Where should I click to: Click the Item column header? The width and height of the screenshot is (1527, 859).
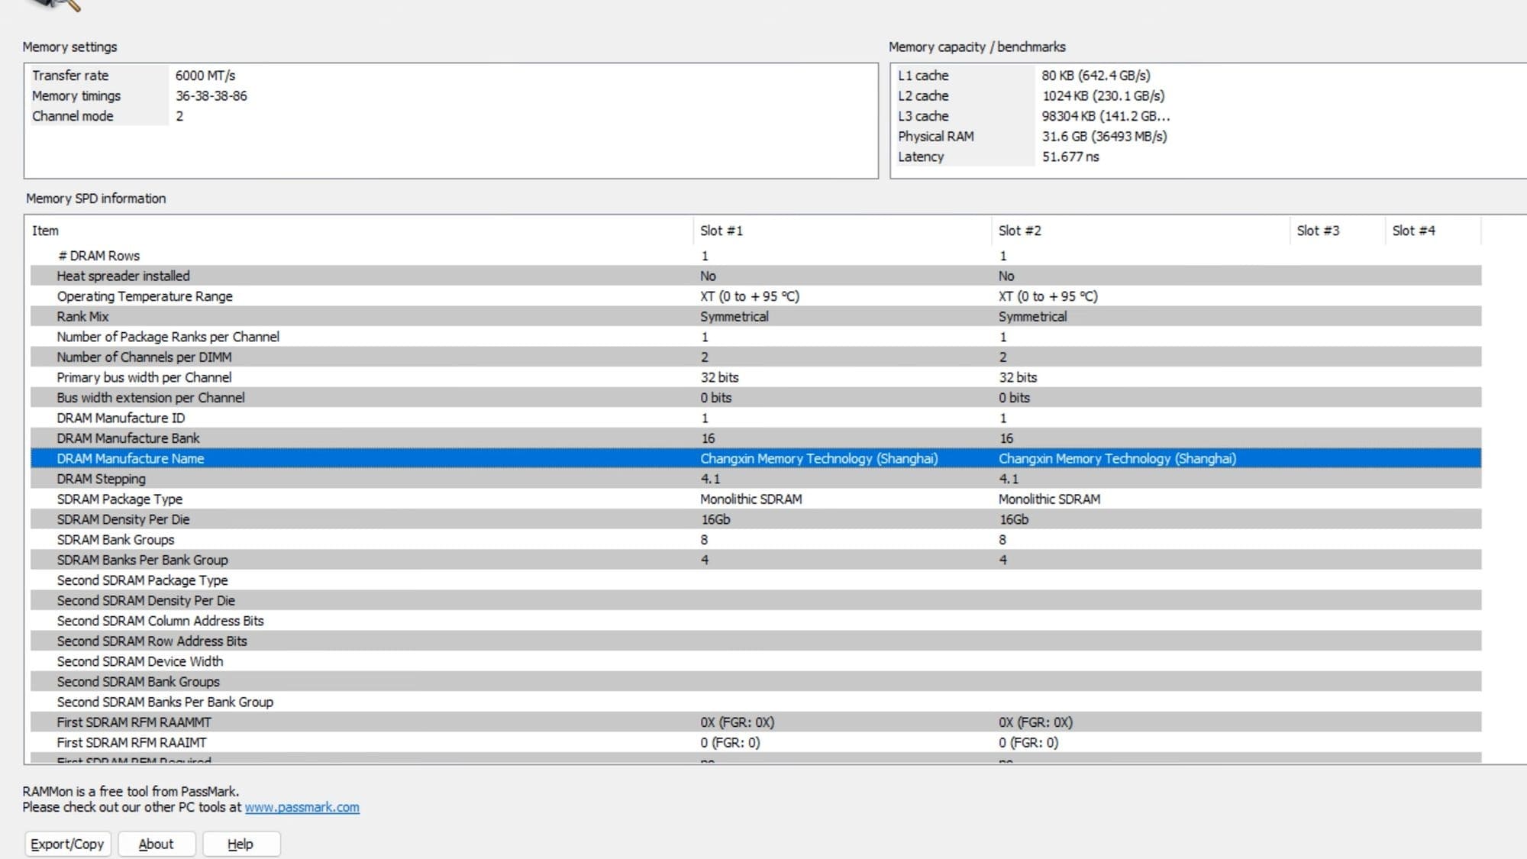(45, 231)
